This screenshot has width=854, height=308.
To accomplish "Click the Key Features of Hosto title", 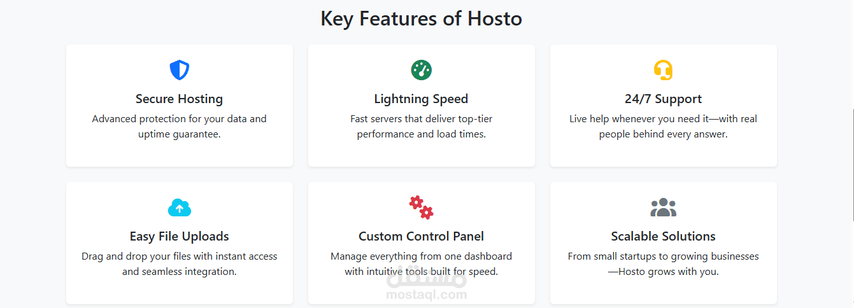I will click(422, 18).
